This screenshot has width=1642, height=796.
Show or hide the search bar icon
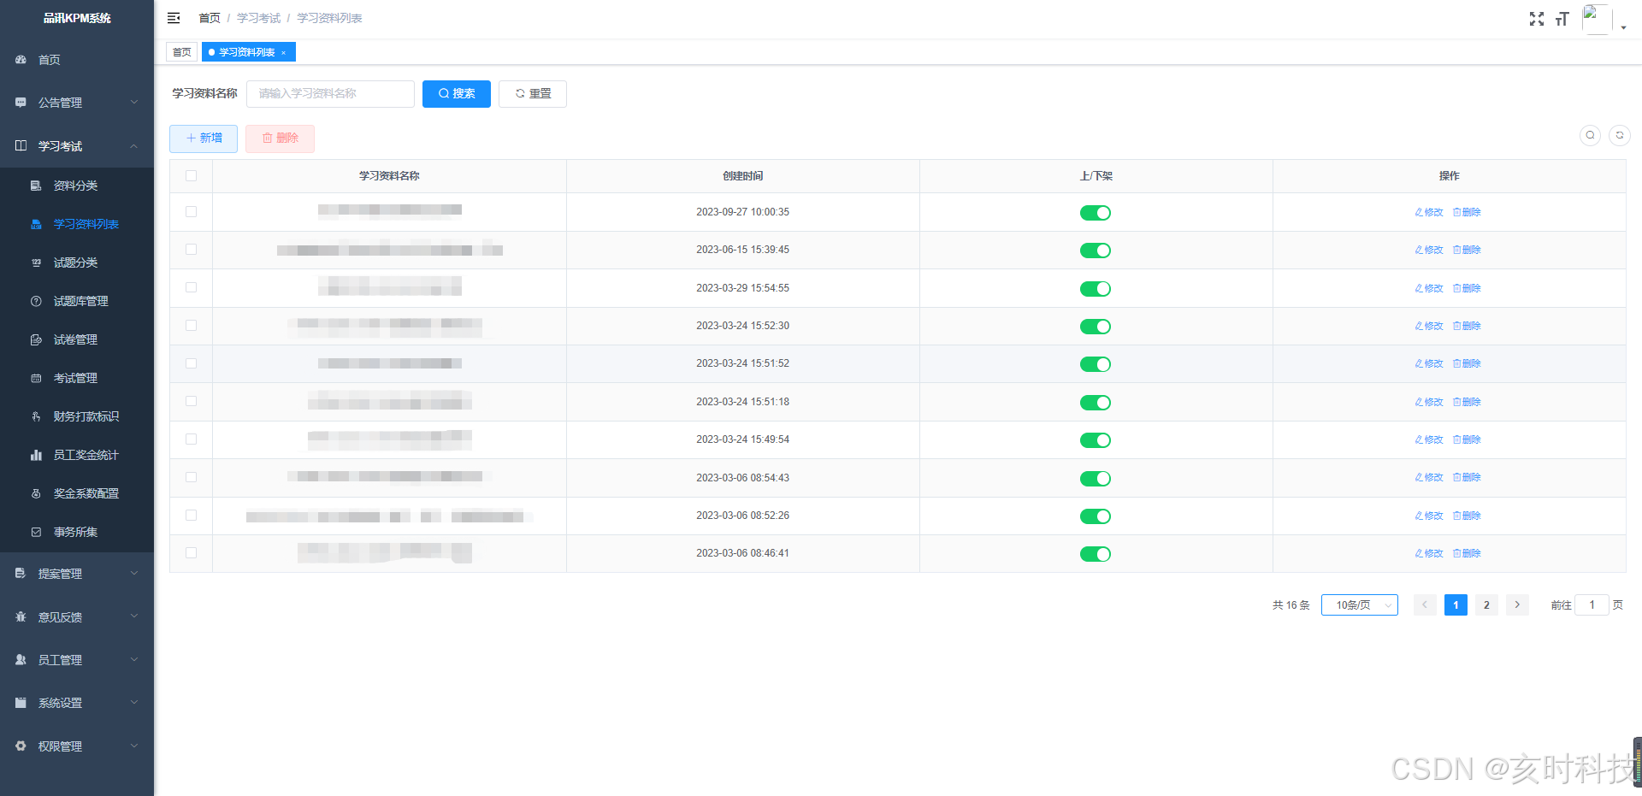point(1590,135)
